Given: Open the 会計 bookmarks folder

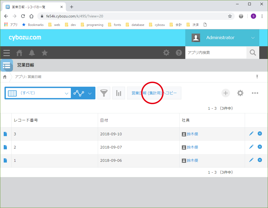Looking at the screenshot, I should tap(176, 25).
